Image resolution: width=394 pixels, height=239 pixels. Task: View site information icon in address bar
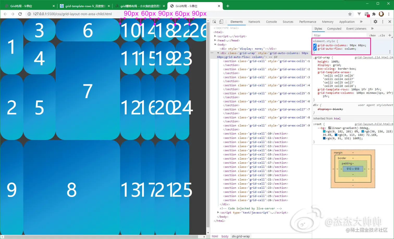tap(29, 14)
